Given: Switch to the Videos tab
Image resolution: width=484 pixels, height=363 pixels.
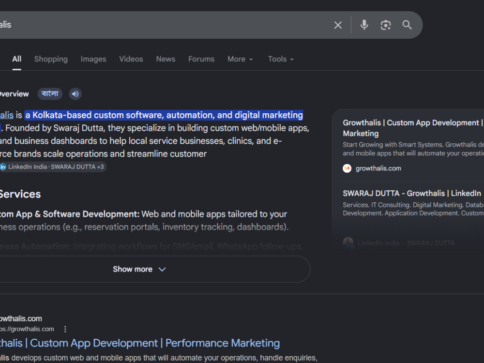Looking at the screenshot, I should click(131, 59).
